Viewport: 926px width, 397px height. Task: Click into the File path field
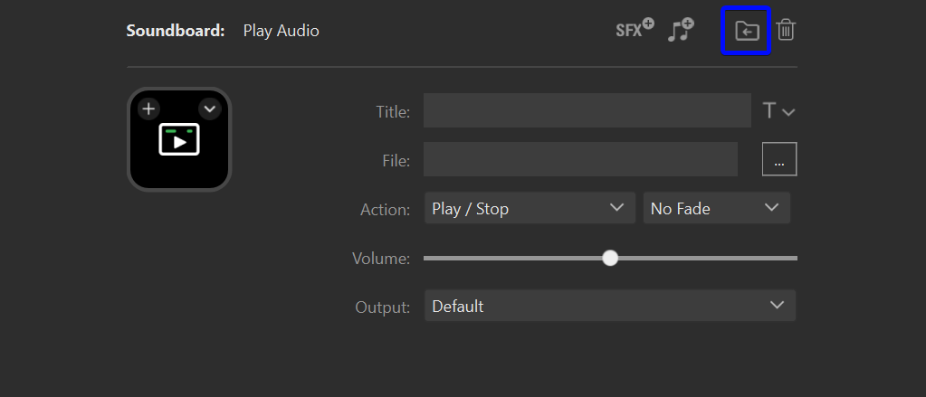(580, 160)
